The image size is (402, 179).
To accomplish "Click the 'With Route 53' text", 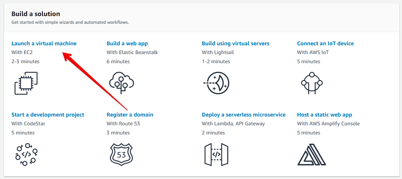I will tap(123, 123).
